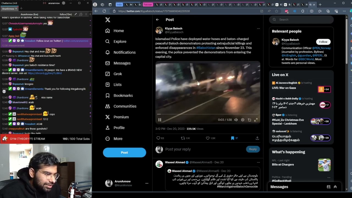Open Bookmarks in X sidebar
Image resolution: width=352 pixels, height=198 pixels.
point(119,95)
